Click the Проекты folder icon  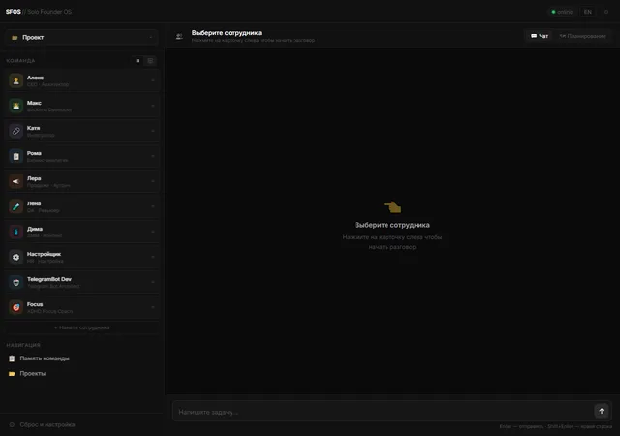(12, 373)
